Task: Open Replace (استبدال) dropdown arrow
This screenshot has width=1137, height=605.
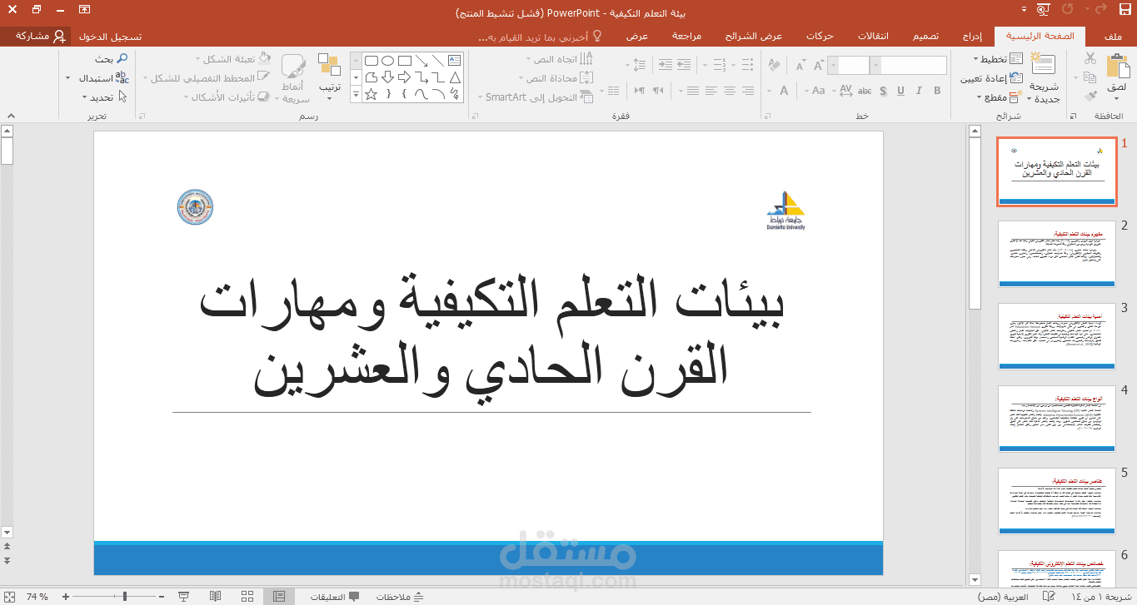Action: pos(68,78)
